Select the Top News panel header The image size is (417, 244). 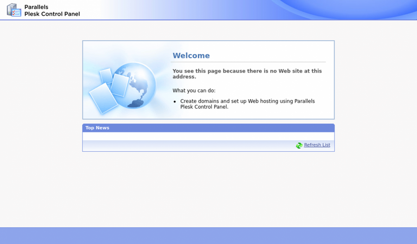pyautogui.click(x=208, y=128)
